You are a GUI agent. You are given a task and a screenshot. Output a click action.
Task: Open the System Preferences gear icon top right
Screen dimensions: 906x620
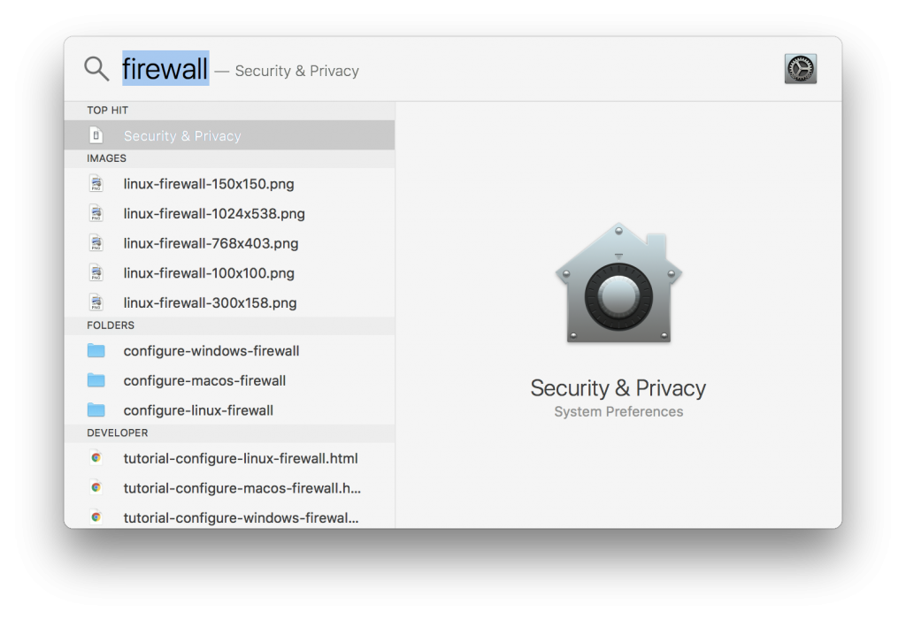coord(800,68)
